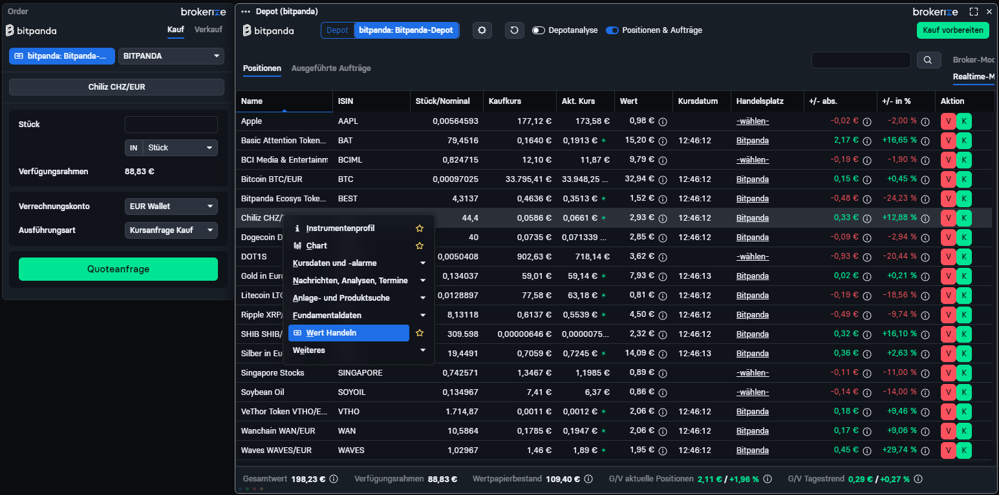Switch to the Verkauf tab
The width and height of the screenshot is (999, 495).
[x=208, y=30]
